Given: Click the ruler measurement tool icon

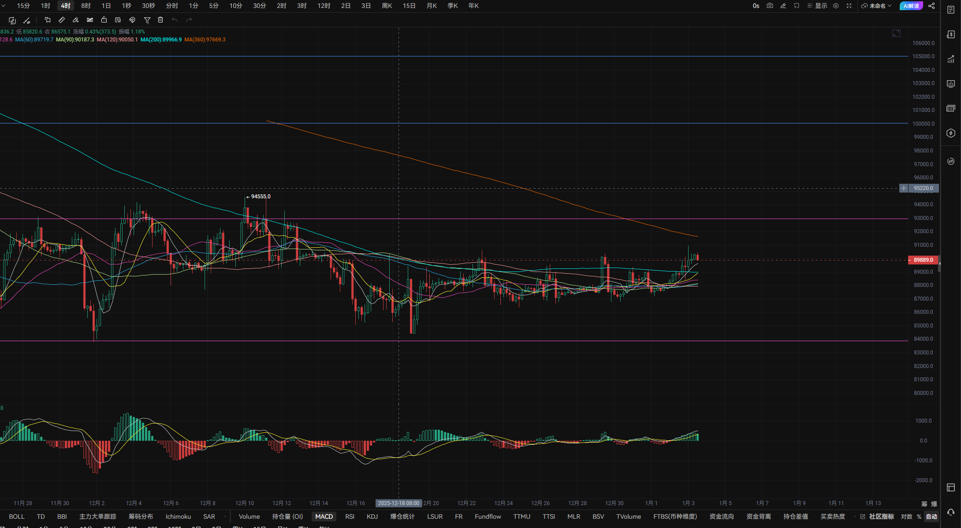Looking at the screenshot, I should 62,20.
